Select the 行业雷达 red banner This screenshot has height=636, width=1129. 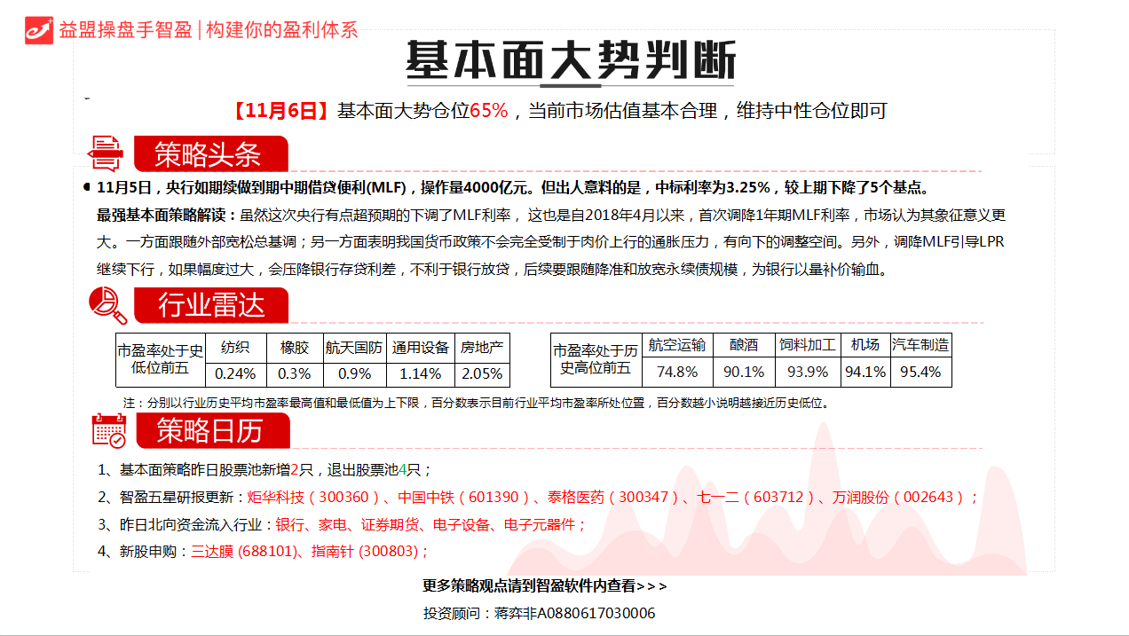pos(210,306)
